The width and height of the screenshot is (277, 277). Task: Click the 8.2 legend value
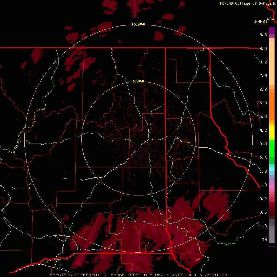click(x=263, y=62)
